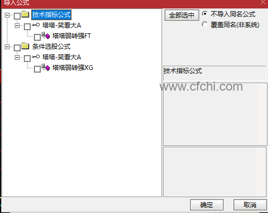Click the 全部选中 button
Screen dimensions: 268x213
coord(182,15)
